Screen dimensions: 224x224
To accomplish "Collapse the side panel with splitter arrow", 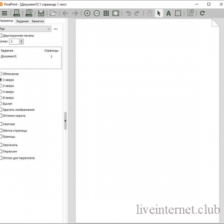I will [x=66, y=121].
